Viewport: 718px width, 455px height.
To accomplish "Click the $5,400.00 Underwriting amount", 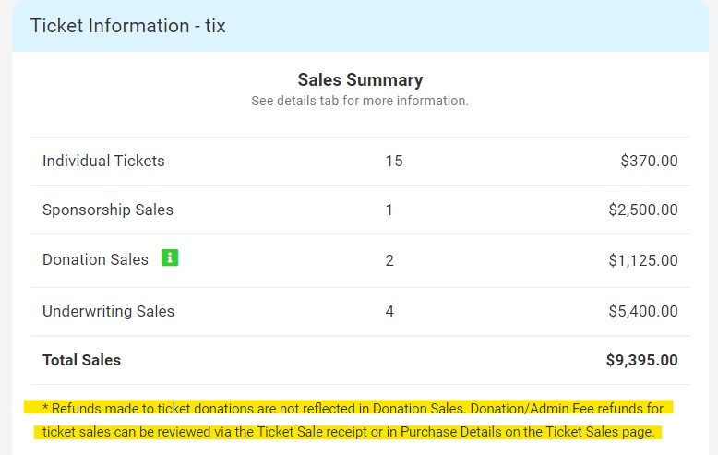I will click(642, 311).
